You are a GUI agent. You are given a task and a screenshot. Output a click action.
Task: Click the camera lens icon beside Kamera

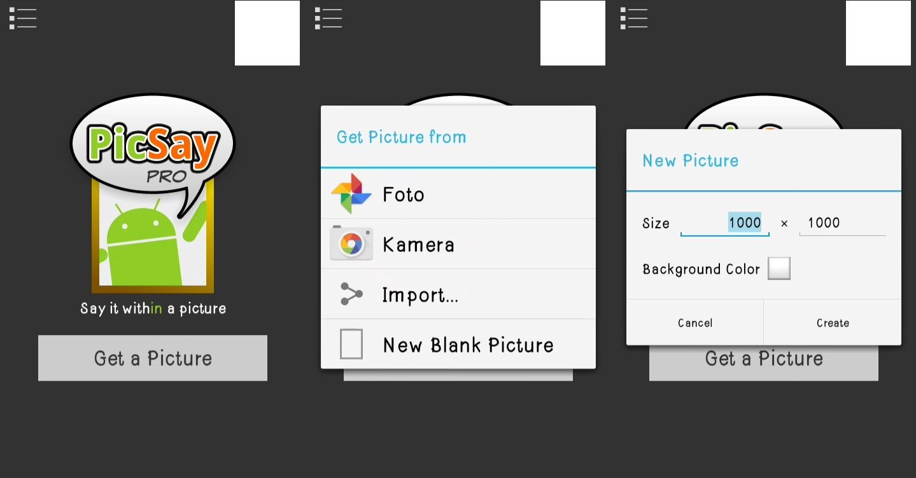(x=351, y=244)
